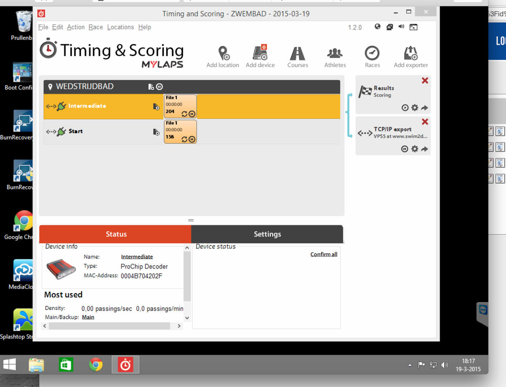506x387 pixels.
Task: Click the globe icon near version number
Action: coord(377,27)
